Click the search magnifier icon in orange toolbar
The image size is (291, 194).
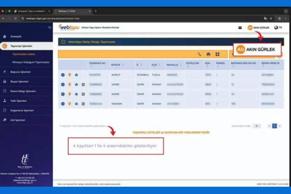(x=199, y=54)
